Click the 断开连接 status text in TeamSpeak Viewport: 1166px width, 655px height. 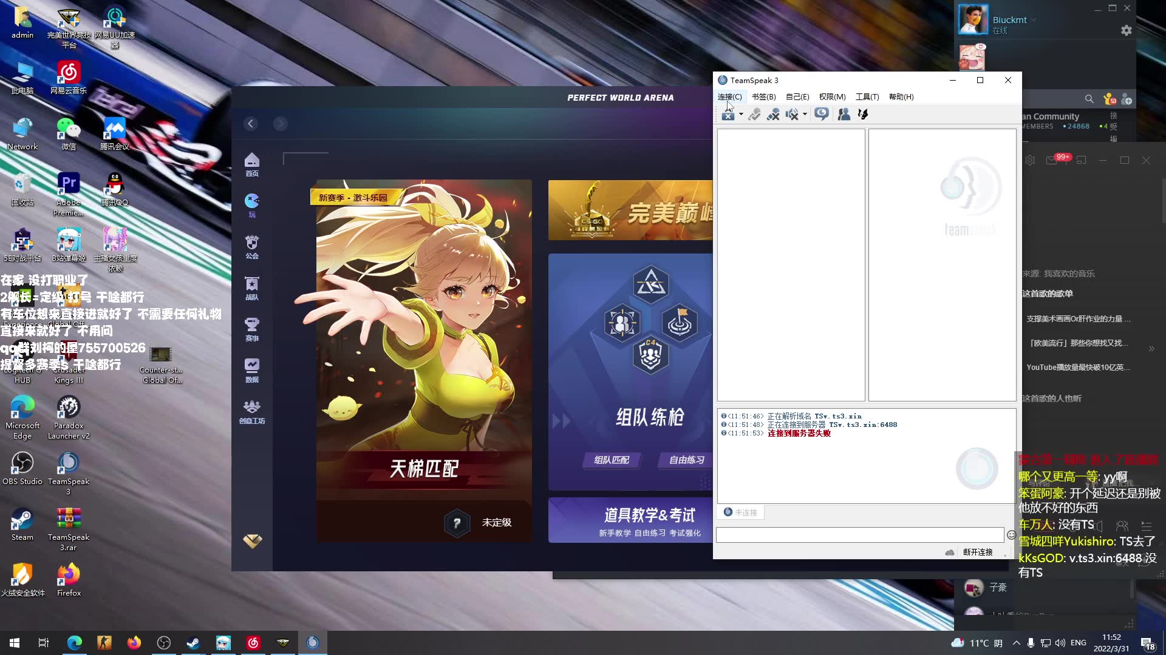tap(978, 552)
